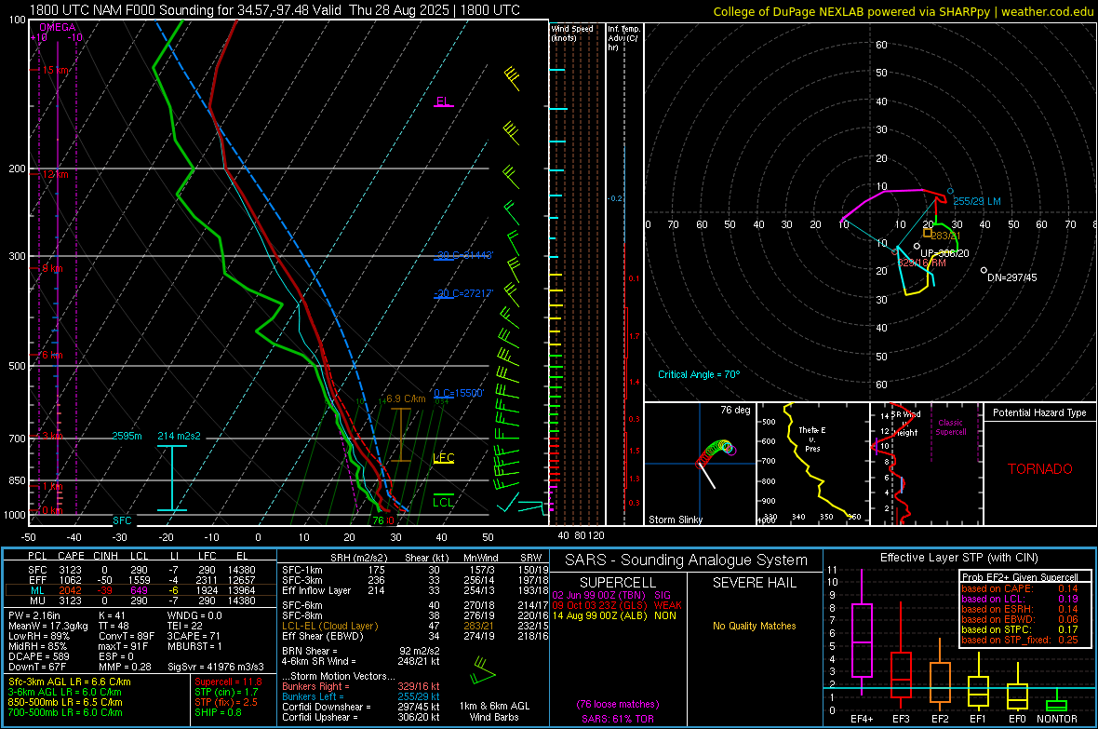The width and height of the screenshot is (1098, 729).
Task: Click the 255/29 LM hodograph label
Action: [977, 201]
